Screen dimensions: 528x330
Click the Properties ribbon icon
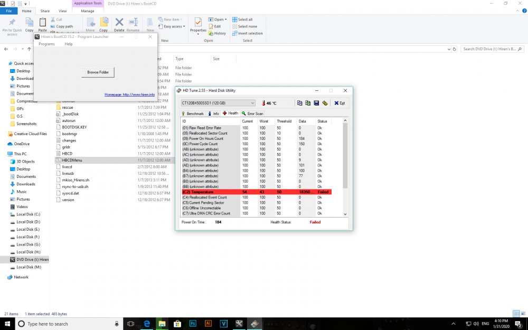198,26
